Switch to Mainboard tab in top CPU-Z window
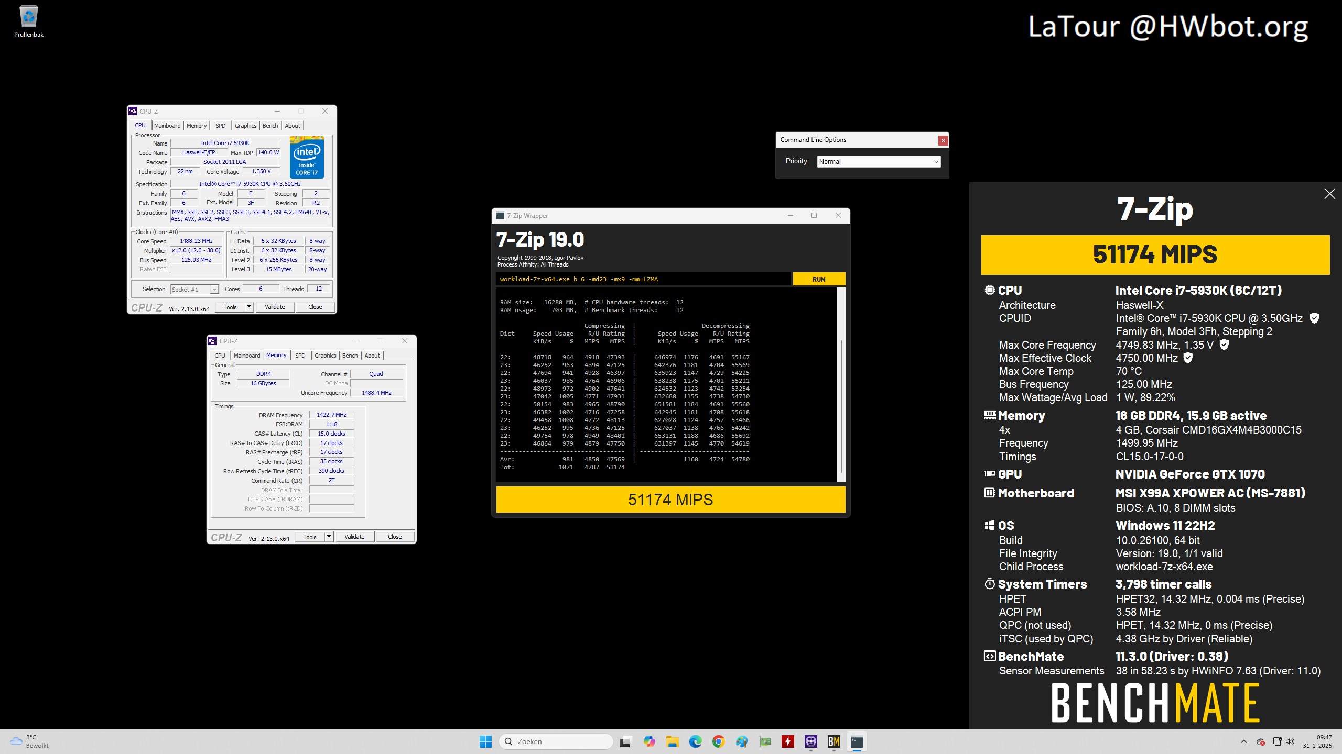Viewport: 1342px width, 754px height. tap(167, 126)
